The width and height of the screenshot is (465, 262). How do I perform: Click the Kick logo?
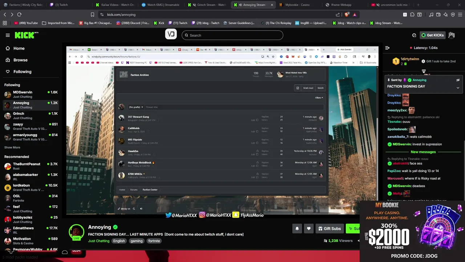coord(27,35)
